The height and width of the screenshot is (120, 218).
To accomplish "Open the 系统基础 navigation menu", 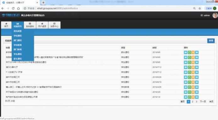I will (30, 25).
